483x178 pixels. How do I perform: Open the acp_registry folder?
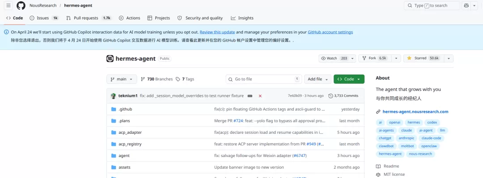coord(130,144)
